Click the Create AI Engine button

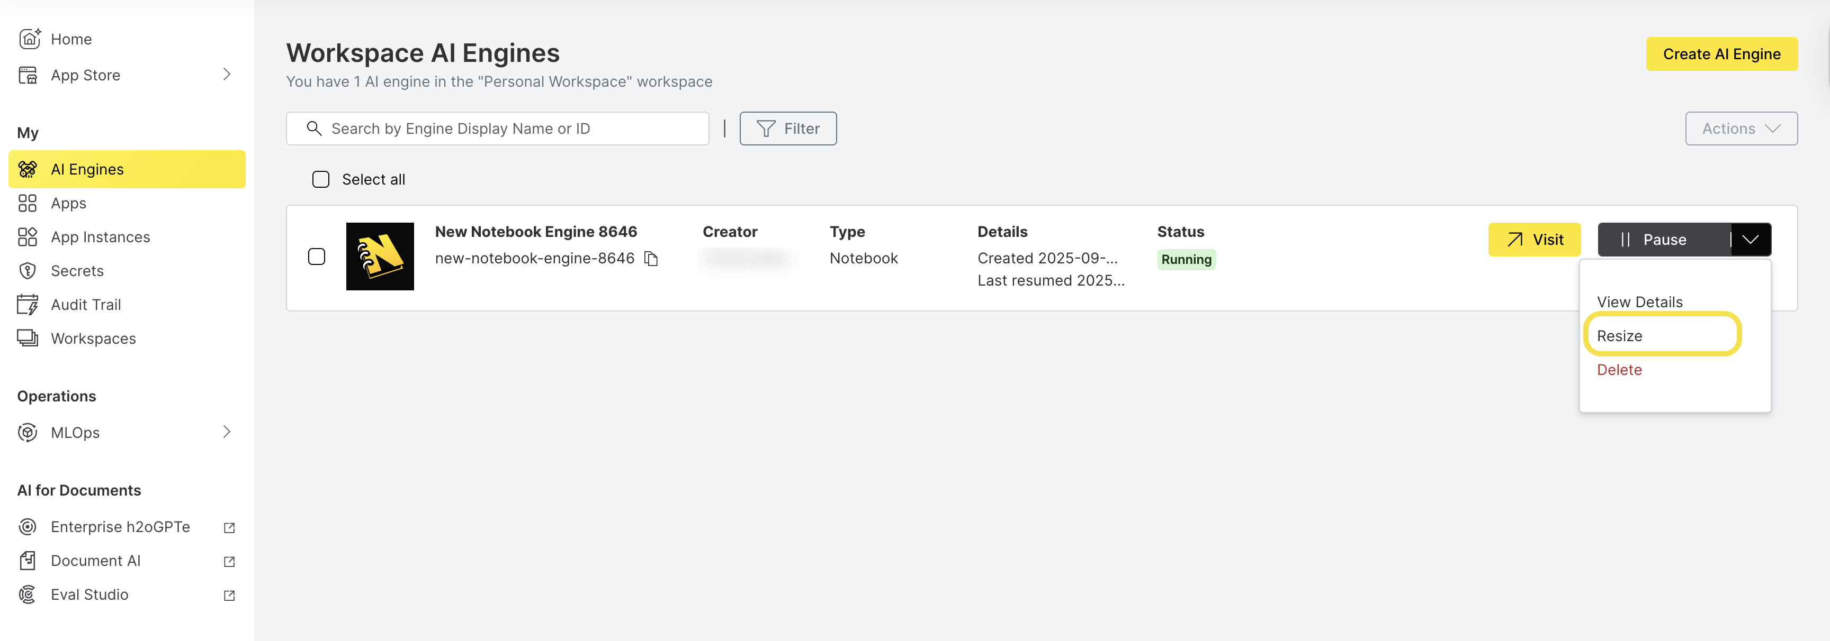[1721, 53]
